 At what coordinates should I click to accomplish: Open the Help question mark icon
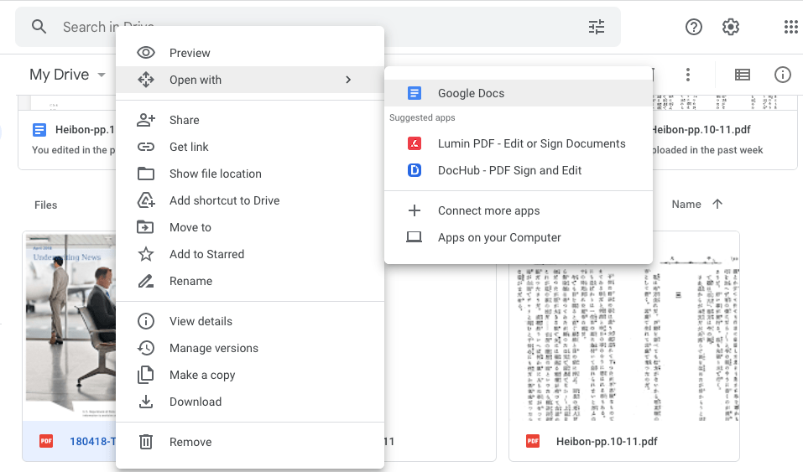click(694, 27)
